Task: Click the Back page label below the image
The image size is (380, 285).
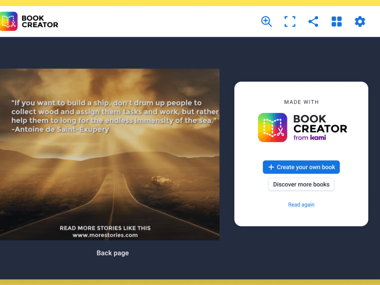Action: [112, 253]
